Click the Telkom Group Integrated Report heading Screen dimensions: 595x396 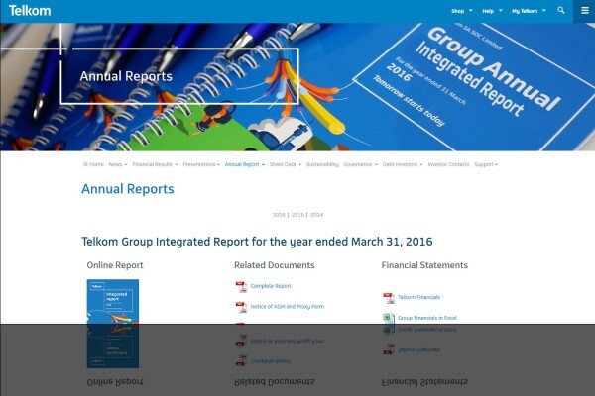(257, 242)
